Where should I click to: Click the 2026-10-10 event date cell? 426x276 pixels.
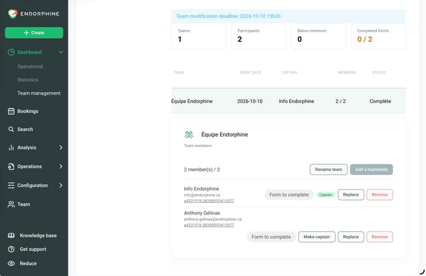pos(250,101)
